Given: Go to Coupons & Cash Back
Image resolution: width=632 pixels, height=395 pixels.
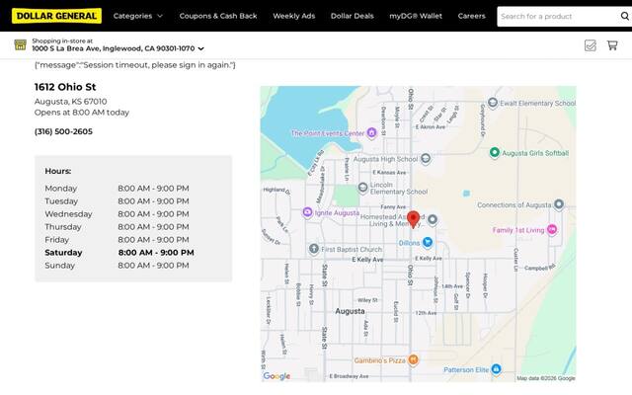Looking at the screenshot, I should pos(218,16).
